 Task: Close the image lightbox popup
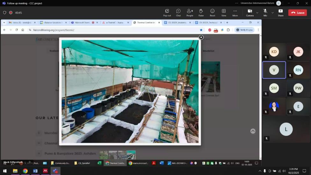coord(201,37)
